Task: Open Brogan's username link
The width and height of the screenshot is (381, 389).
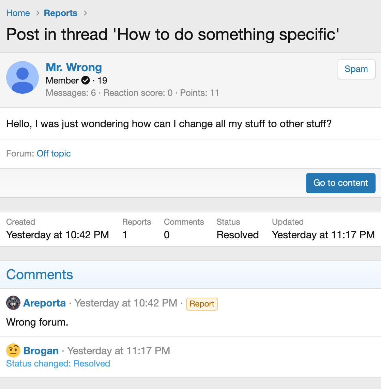Action: tap(41, 350)
